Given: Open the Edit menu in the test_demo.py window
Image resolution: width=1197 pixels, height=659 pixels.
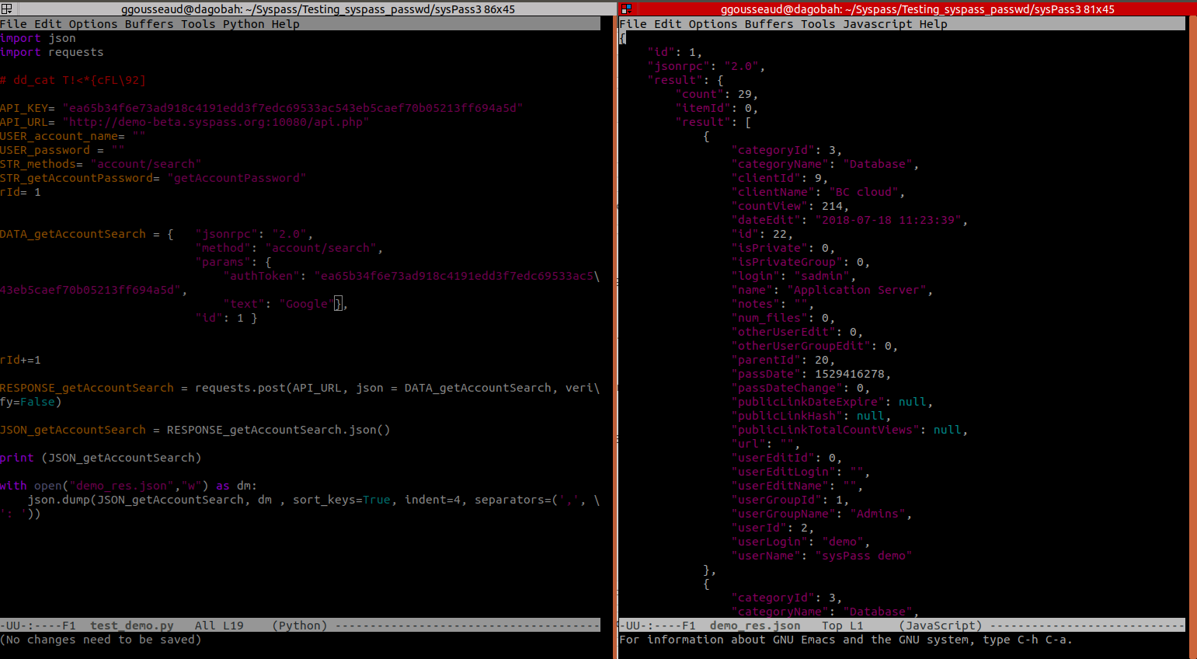Looking at the screenshot, I should (47, 24).
